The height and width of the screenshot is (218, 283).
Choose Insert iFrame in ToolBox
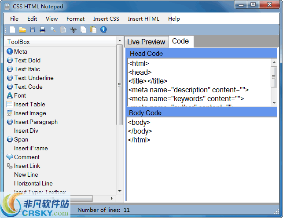point(31,148)
